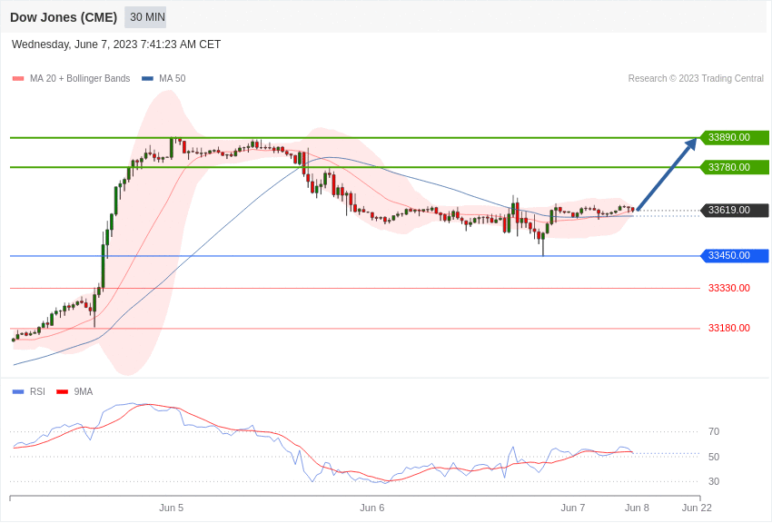Click the 30 MIN timeframe badge
The width and height of the screenshot is (772, 523).
145,17
